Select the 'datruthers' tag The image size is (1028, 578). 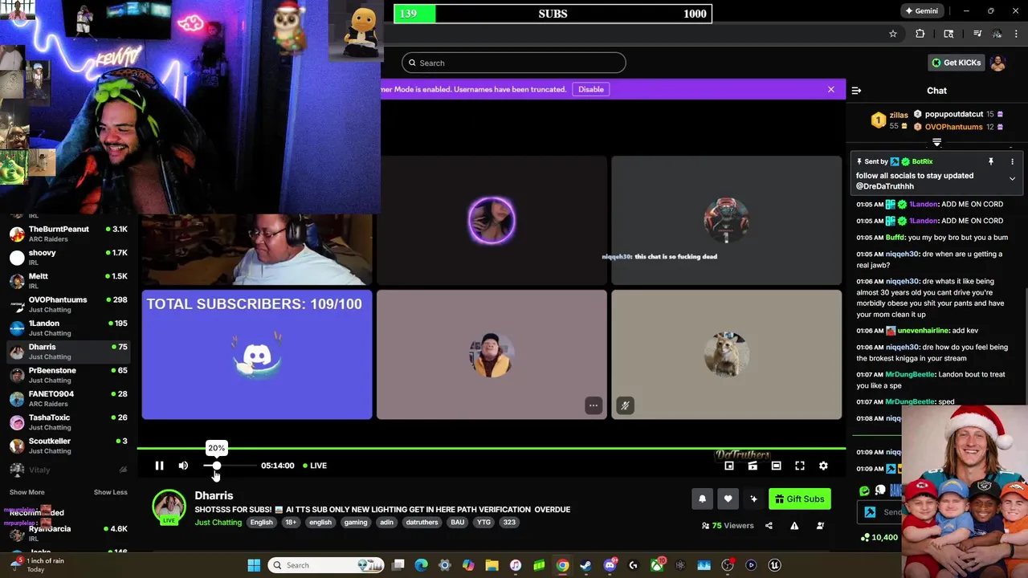point(422,523)
